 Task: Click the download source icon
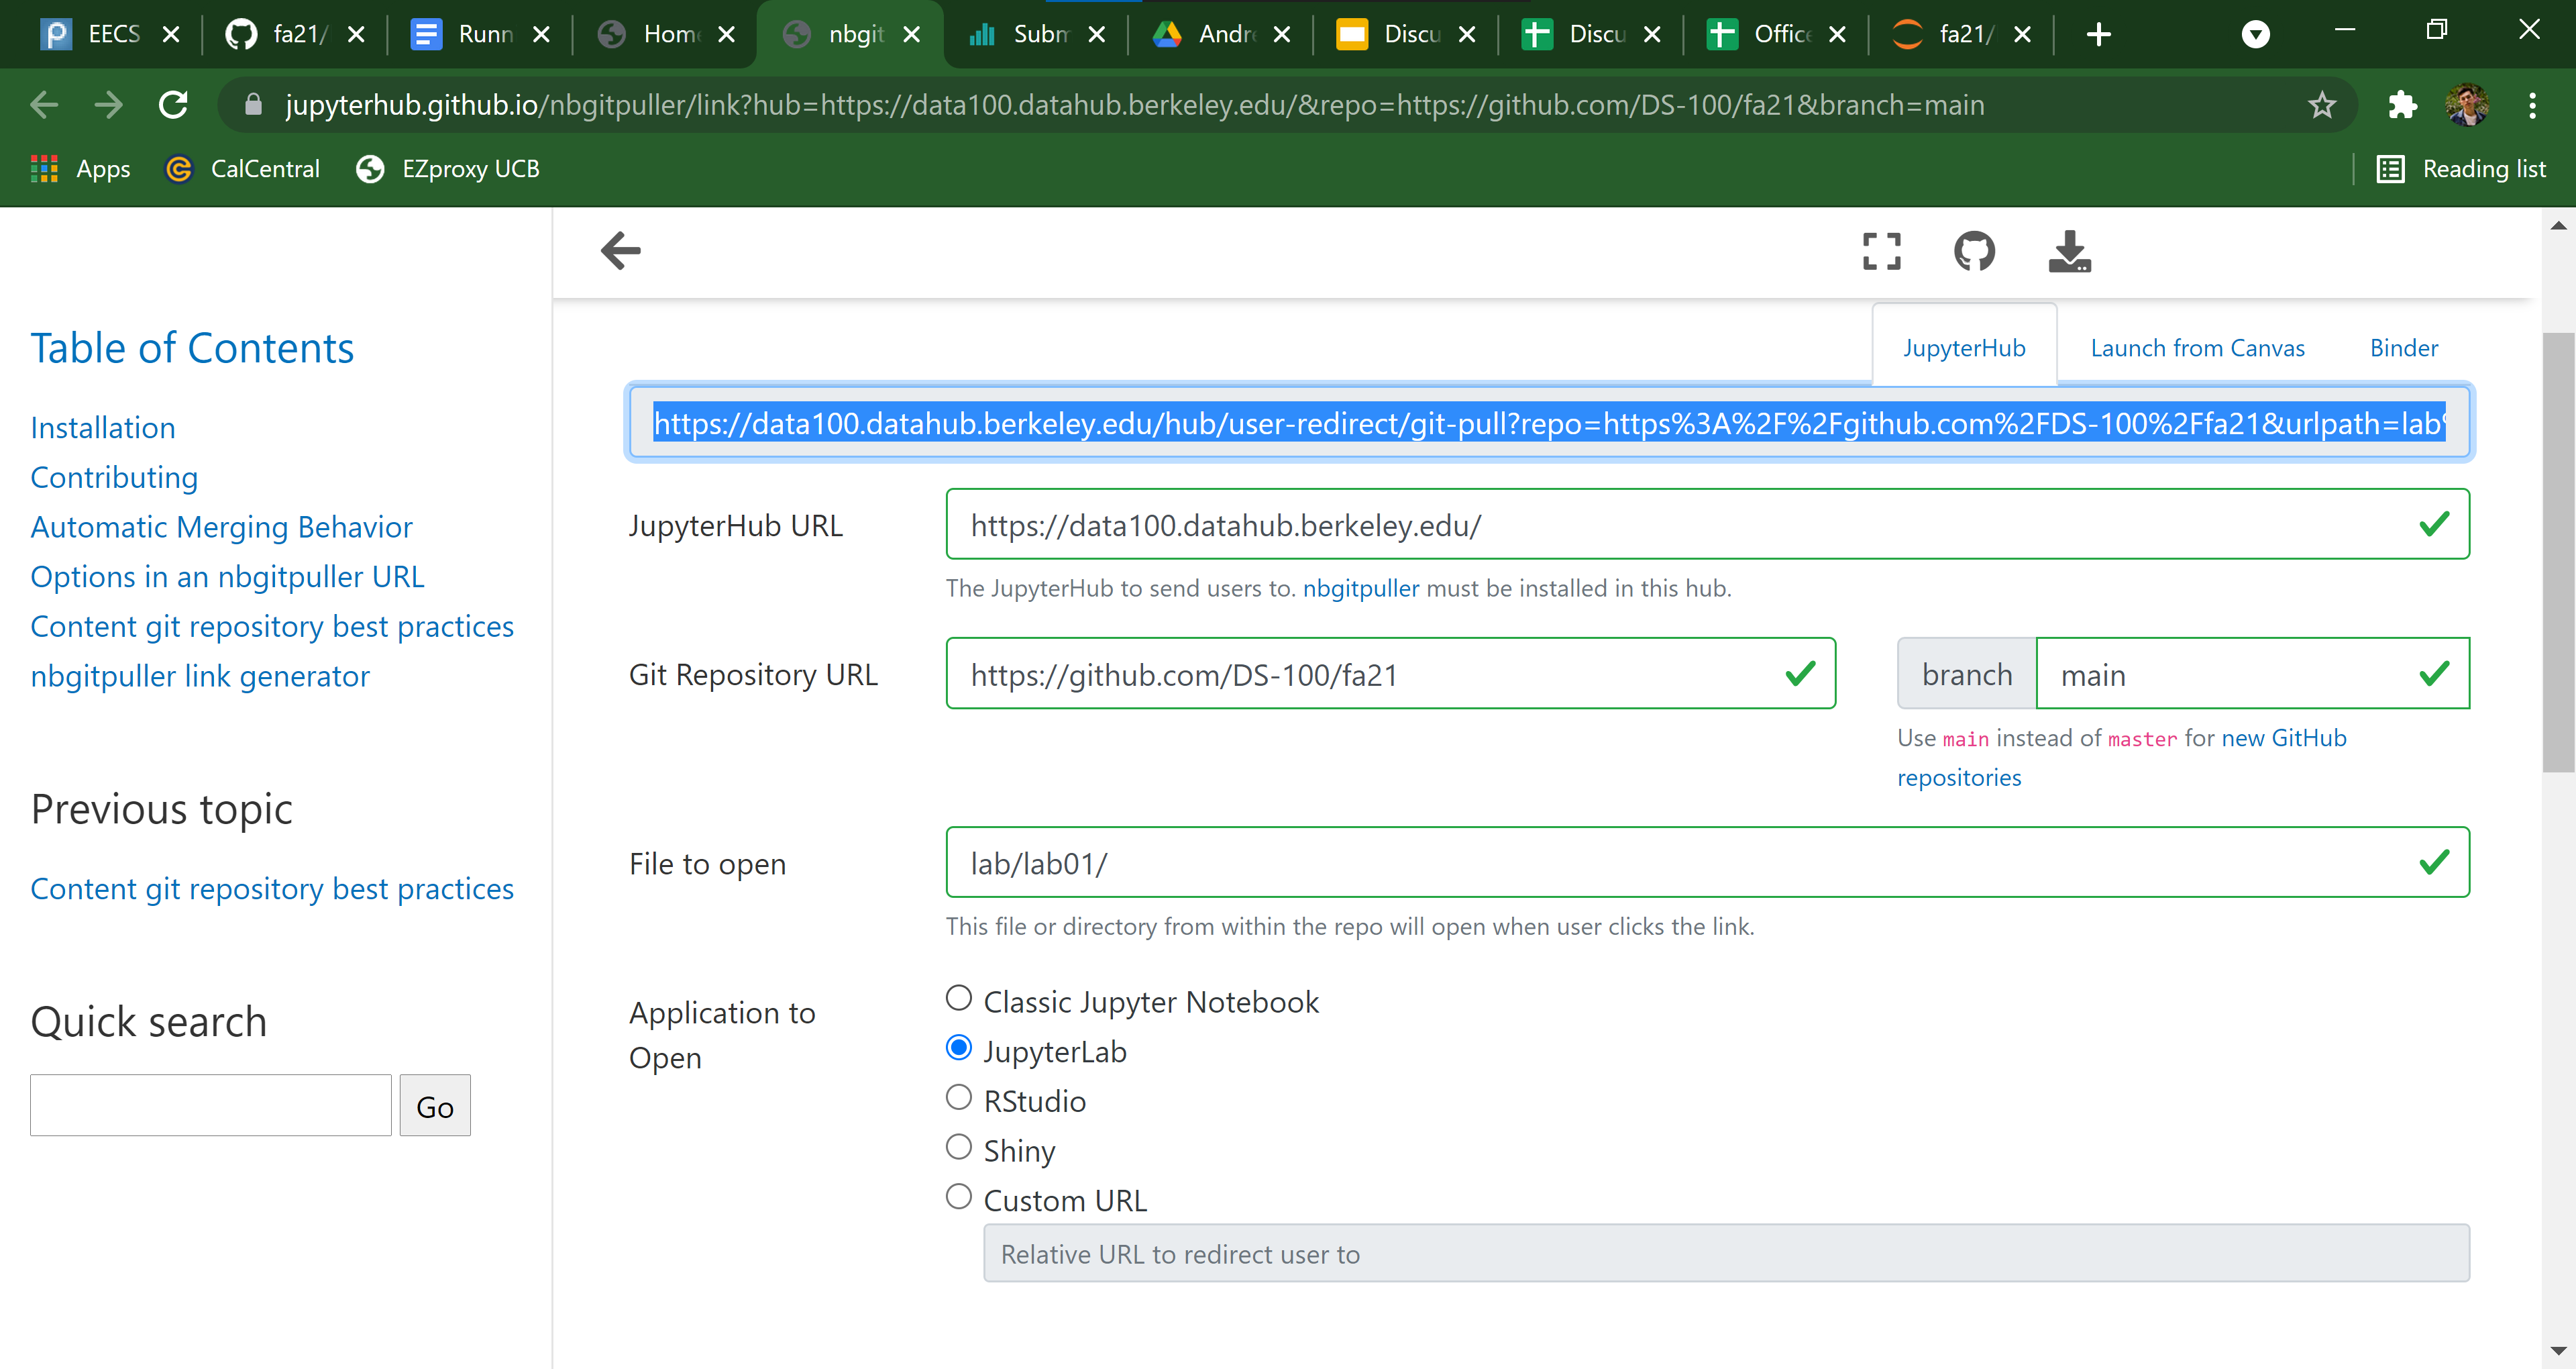2069,251
